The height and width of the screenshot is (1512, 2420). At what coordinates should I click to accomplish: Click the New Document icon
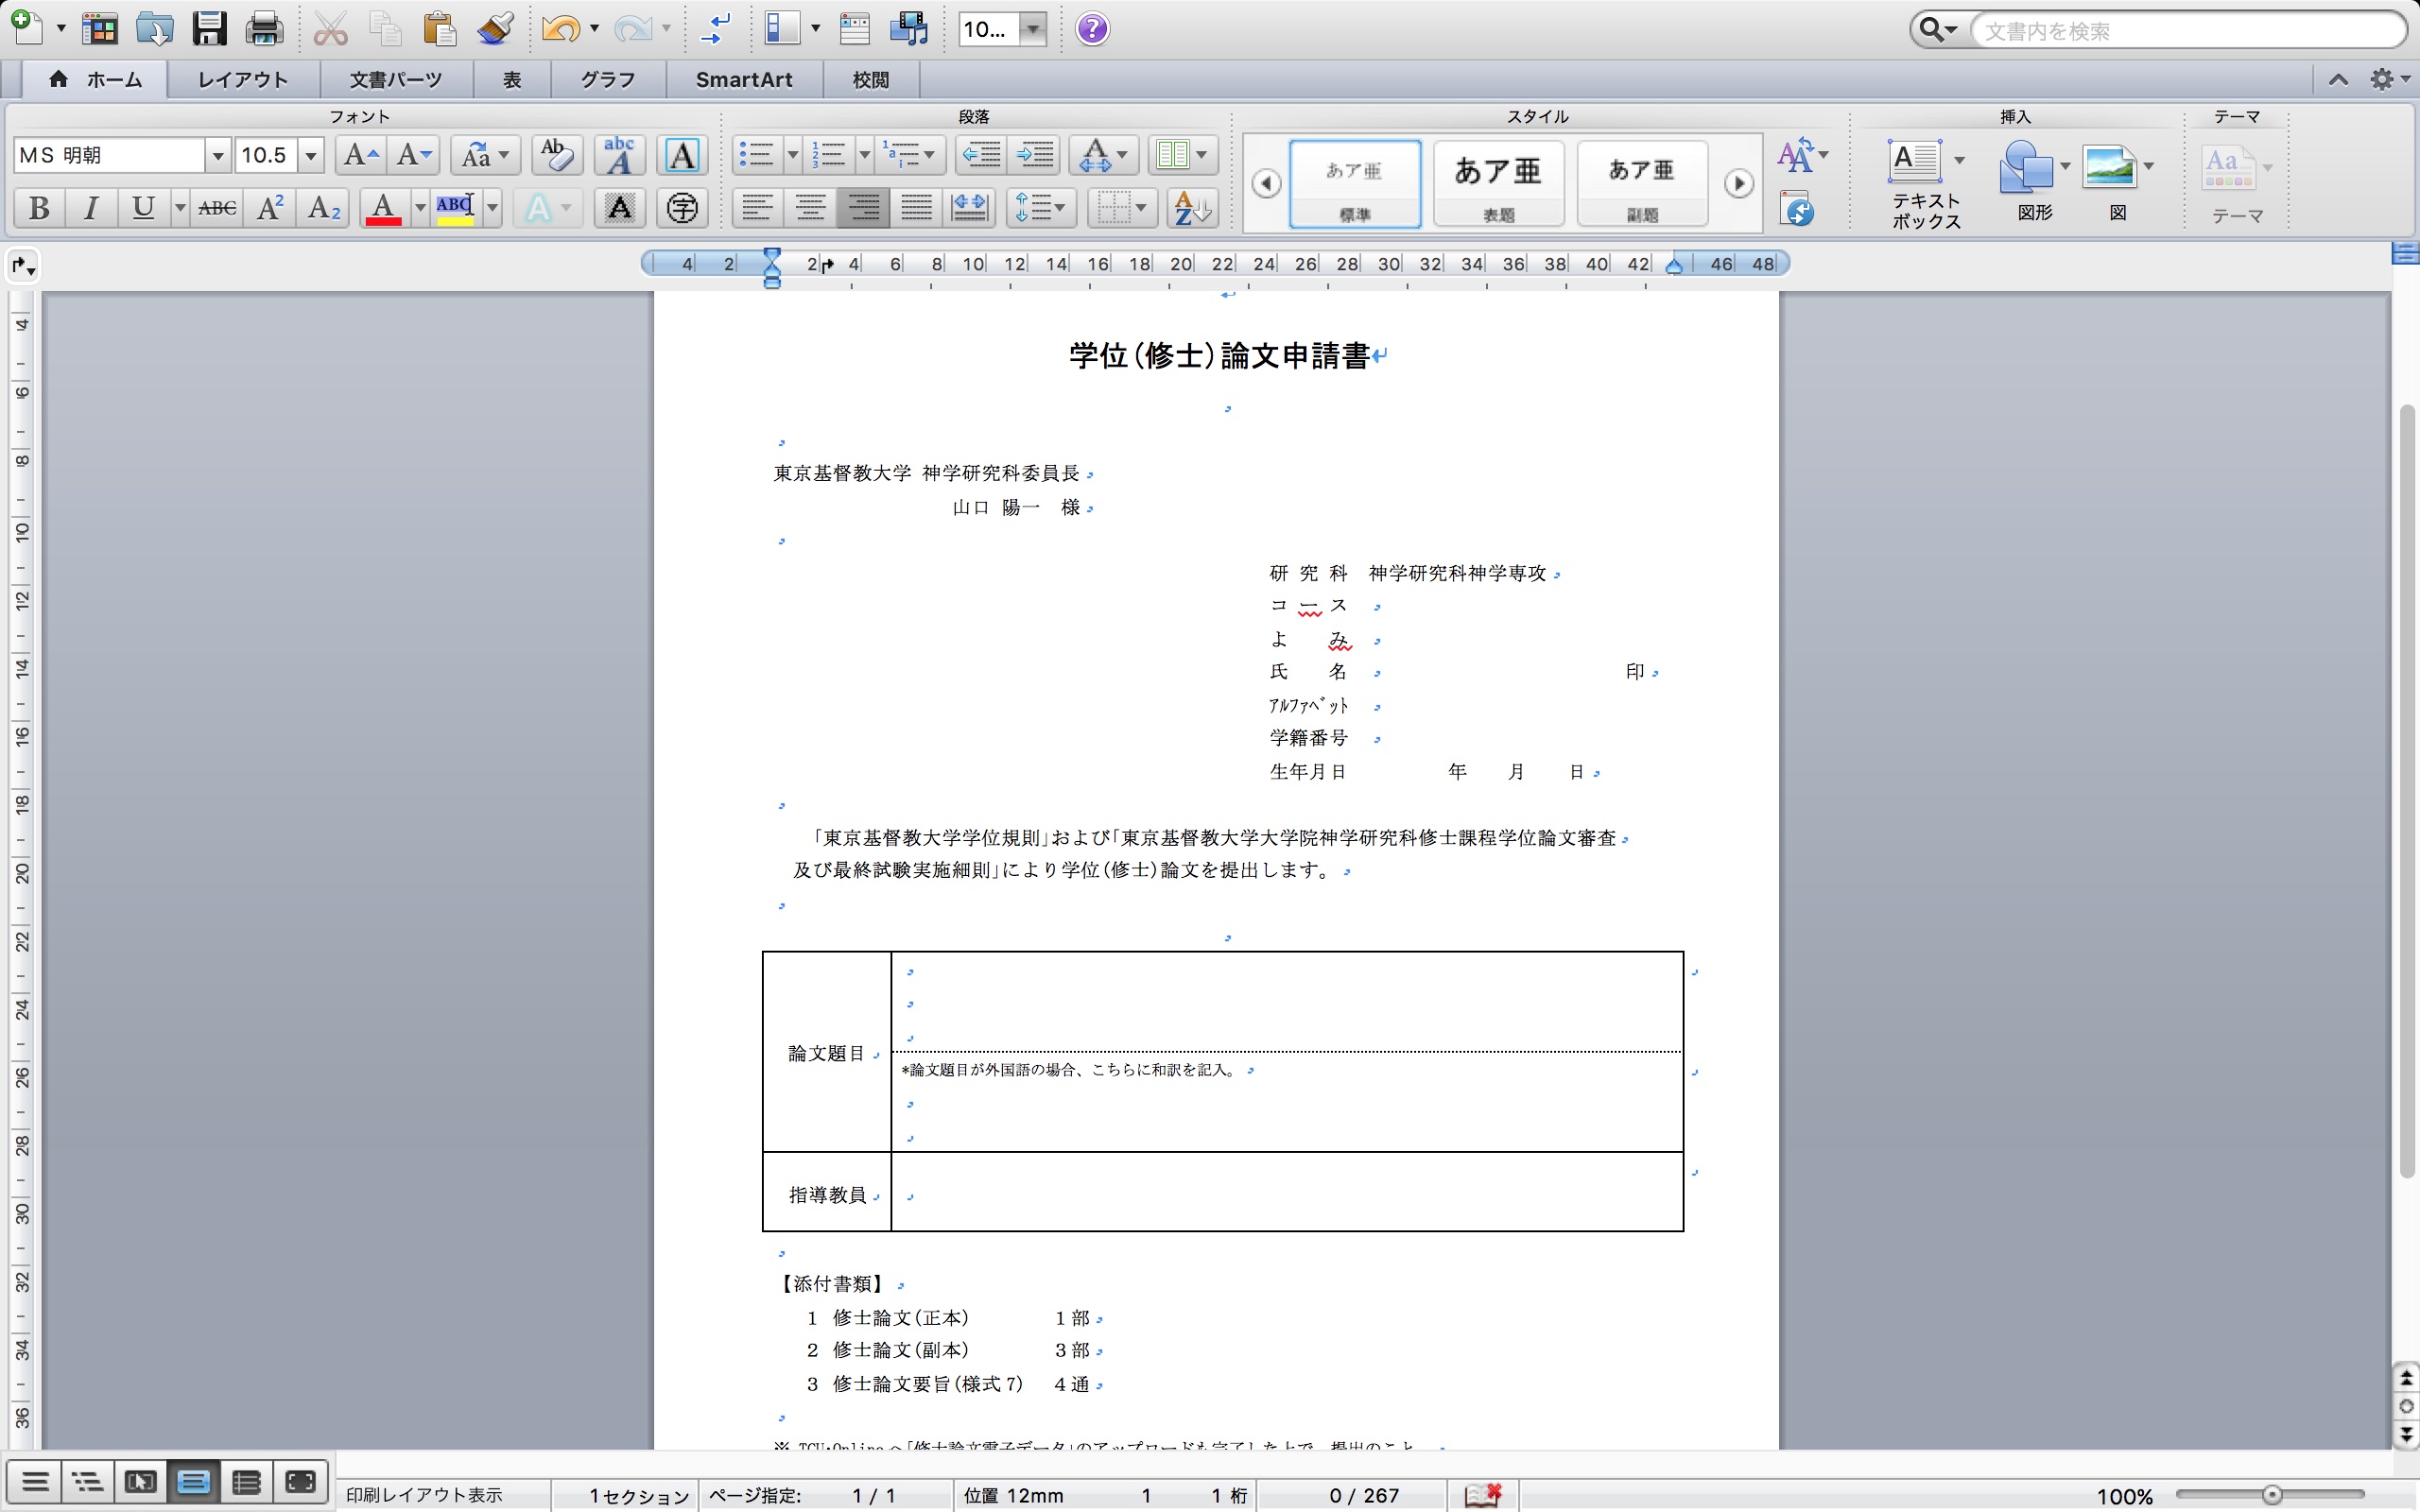click(x=27, y=28)
